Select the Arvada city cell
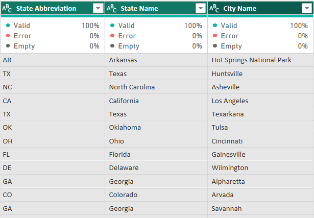Viewport: 314px width, 218px height. coord(260,195)
